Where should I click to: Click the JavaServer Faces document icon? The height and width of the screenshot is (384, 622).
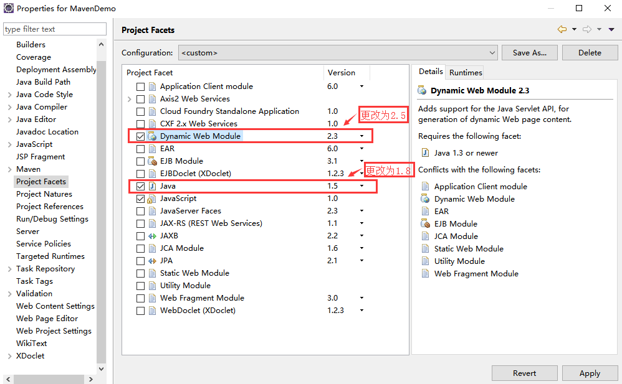(x=152, y=211)
